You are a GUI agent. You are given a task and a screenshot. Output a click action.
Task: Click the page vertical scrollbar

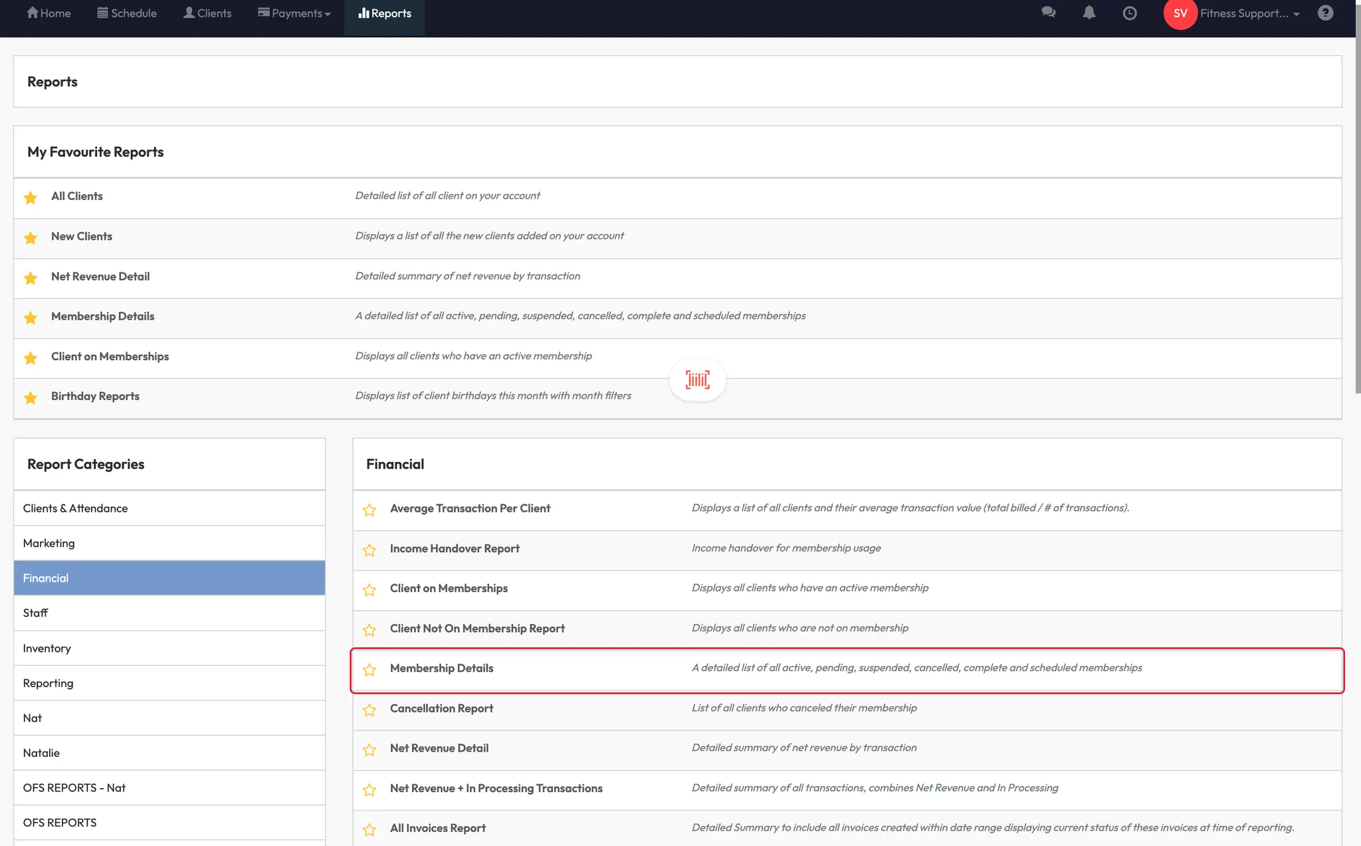click(x=1358, y=199)
